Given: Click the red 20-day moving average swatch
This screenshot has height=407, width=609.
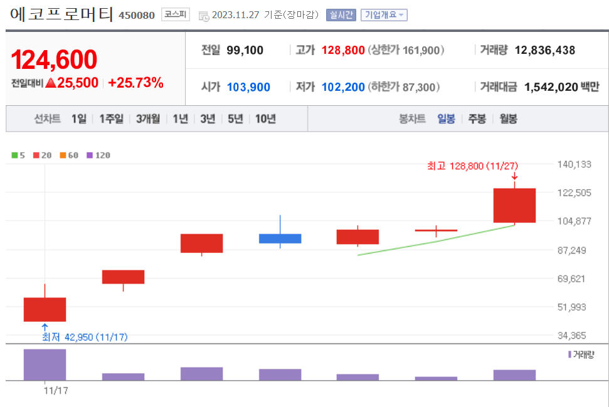Looking at the screenshot, I should [36, 155].
